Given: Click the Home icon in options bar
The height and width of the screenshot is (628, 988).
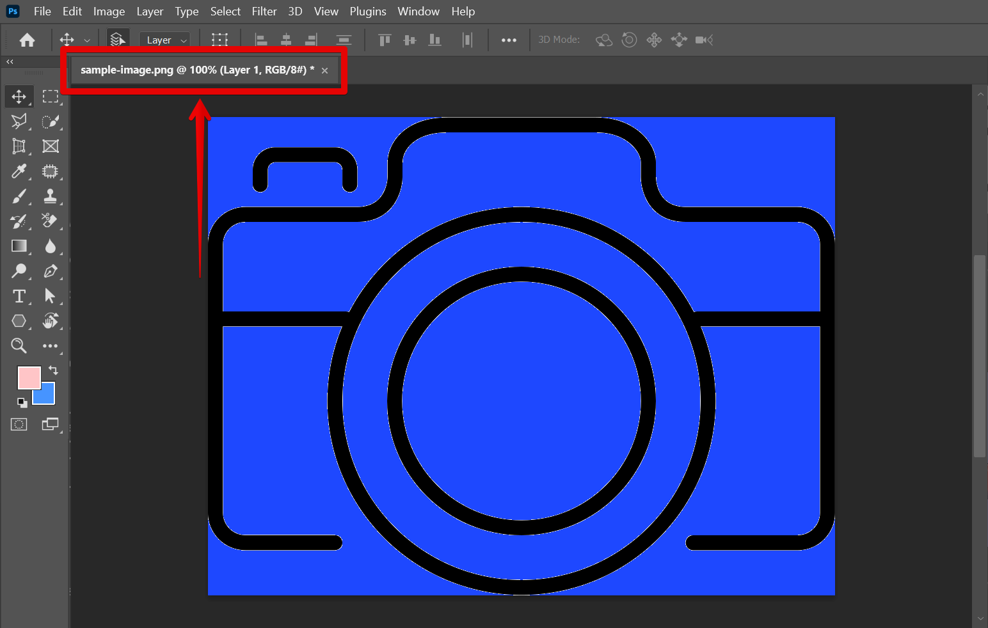Looking at the screenshot, I should pos(27,40).
